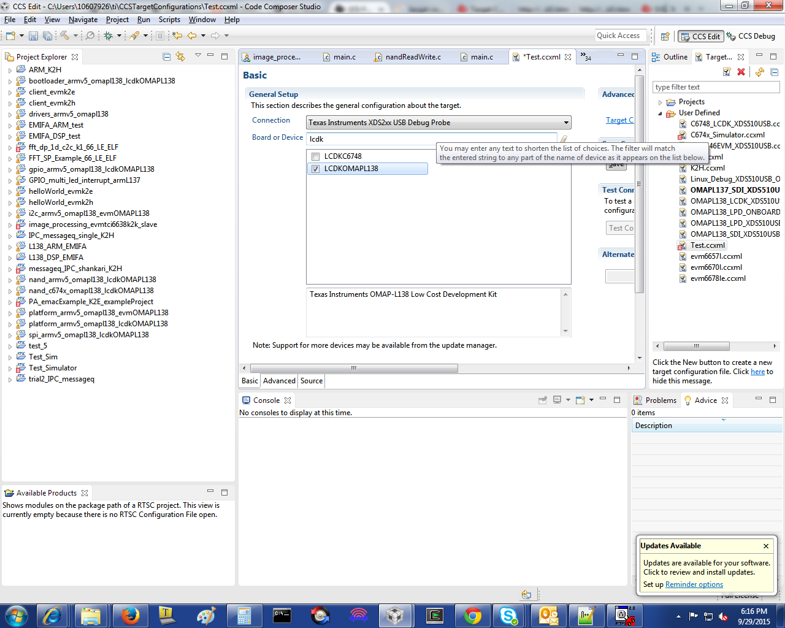Click the Reminder options link

tap(694, 584)
